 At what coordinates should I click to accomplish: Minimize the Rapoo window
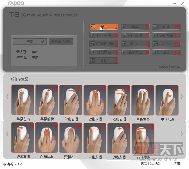pos(175,3)
